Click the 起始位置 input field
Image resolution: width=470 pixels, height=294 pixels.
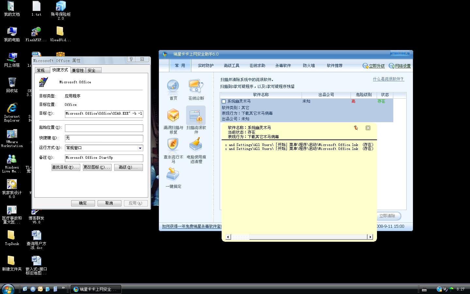[x=104, y=128]
